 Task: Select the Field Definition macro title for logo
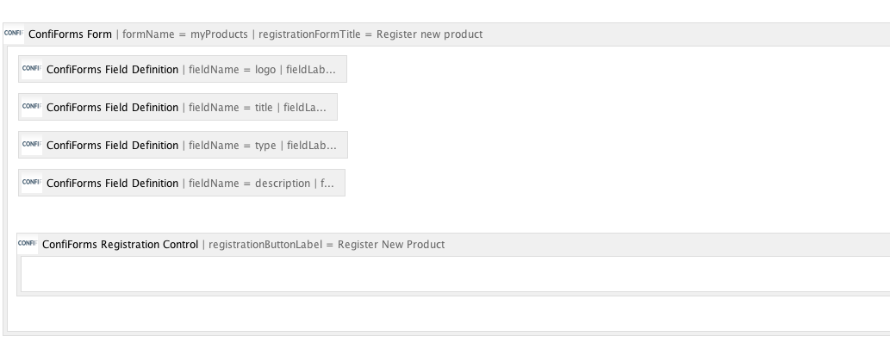(112, 69)
